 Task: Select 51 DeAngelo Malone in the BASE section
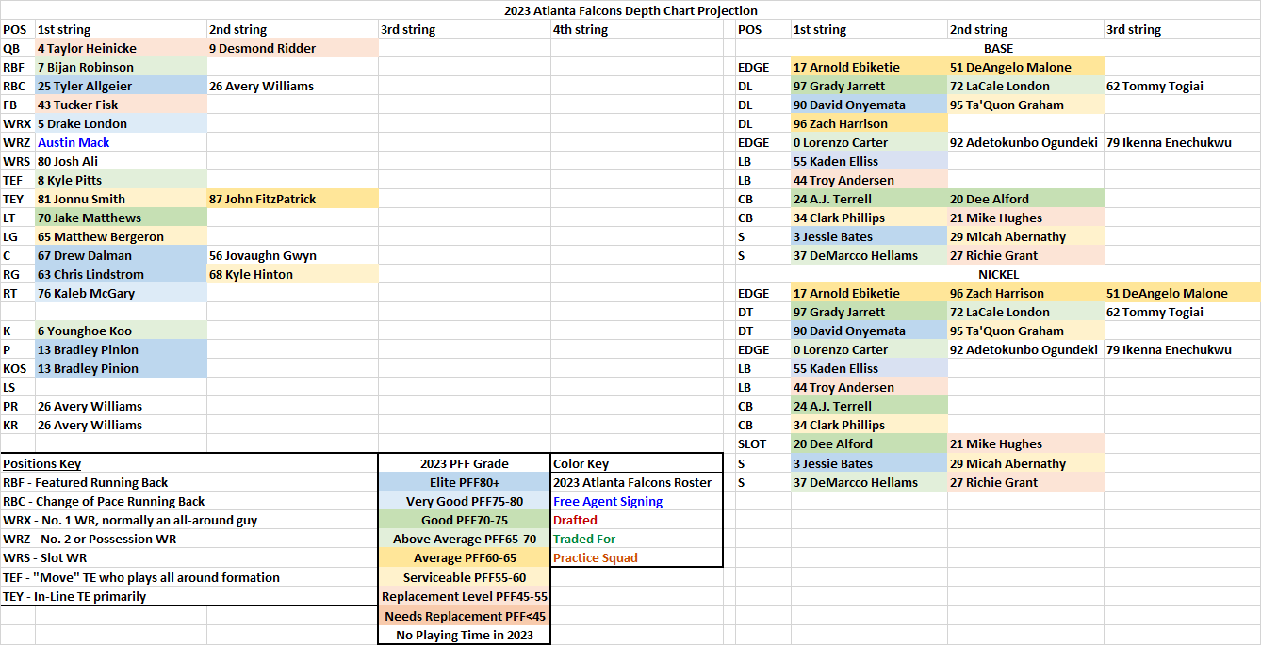(x=1025, y=67)
